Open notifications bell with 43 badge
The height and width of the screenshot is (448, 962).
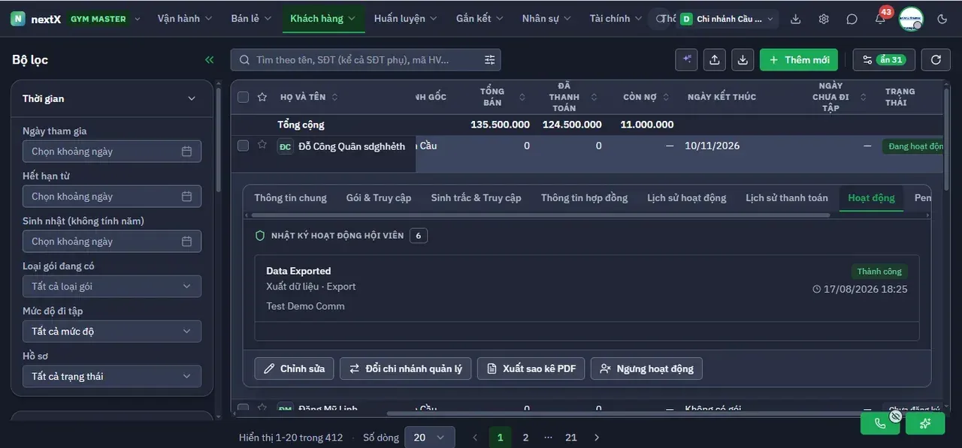880,19
